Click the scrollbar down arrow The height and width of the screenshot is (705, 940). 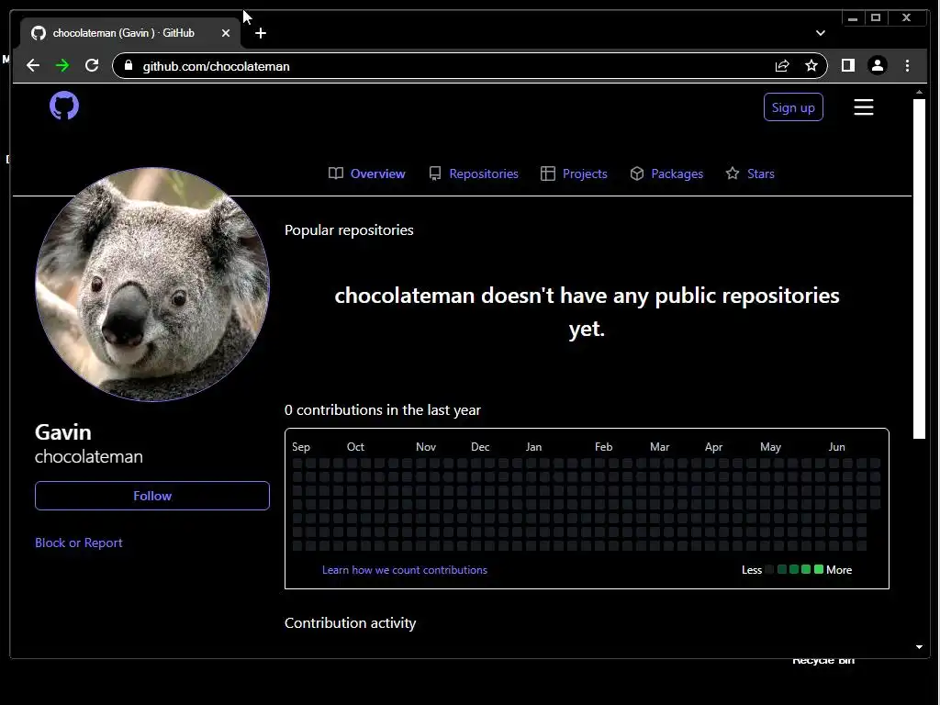click(919, 647)
